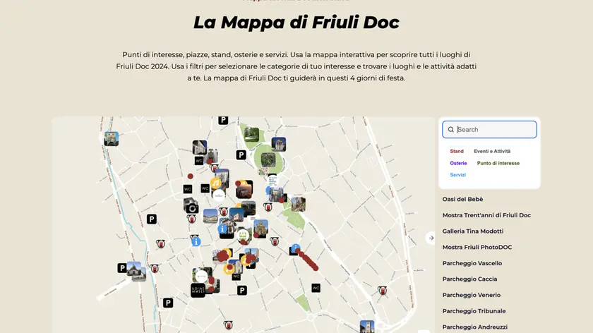This screenshot has height=333, width=593.
Task: Open the osteria marker just below the camera icon
Action: pyautogui.click(x=192, y=219)
